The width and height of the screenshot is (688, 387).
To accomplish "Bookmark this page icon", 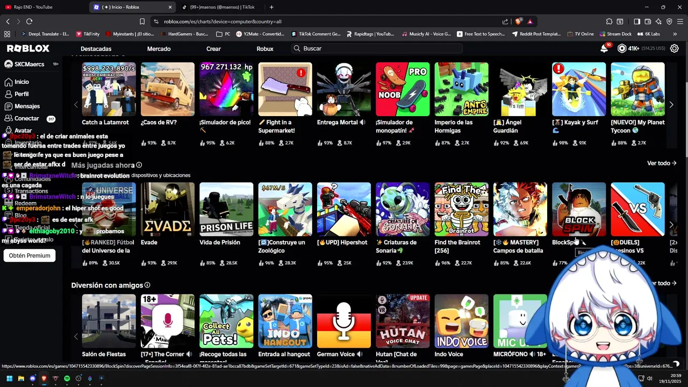I will [142, 21].
